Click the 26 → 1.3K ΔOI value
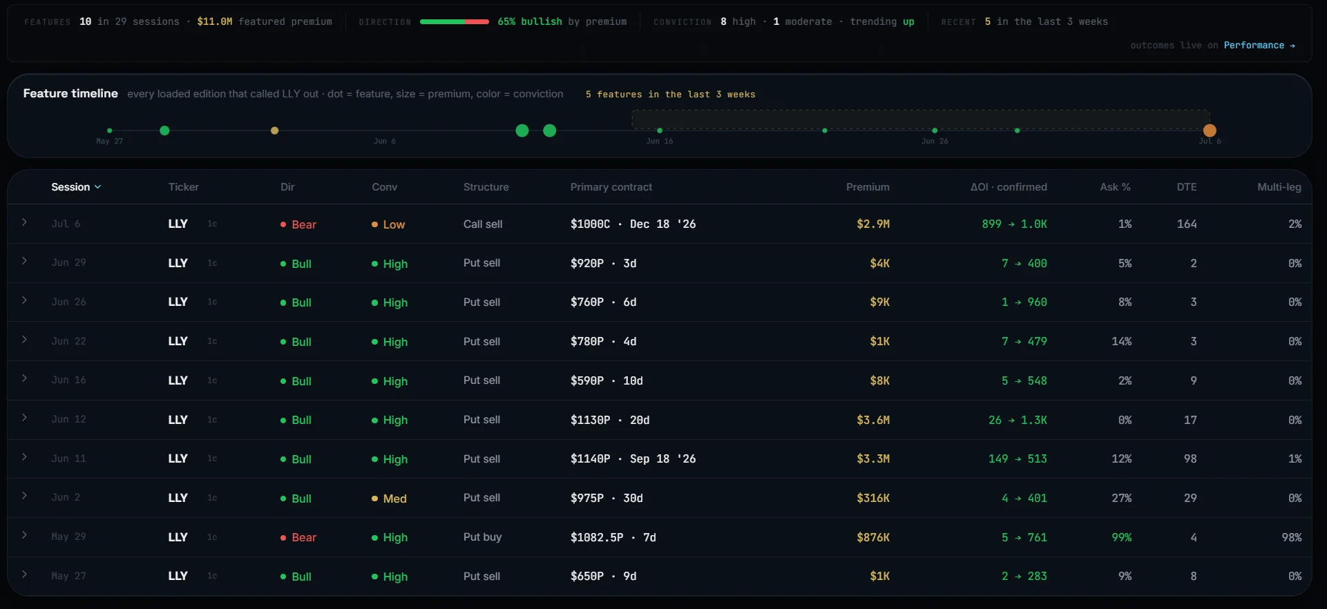Viewport: 1327px width, 609px height. 1018,420
